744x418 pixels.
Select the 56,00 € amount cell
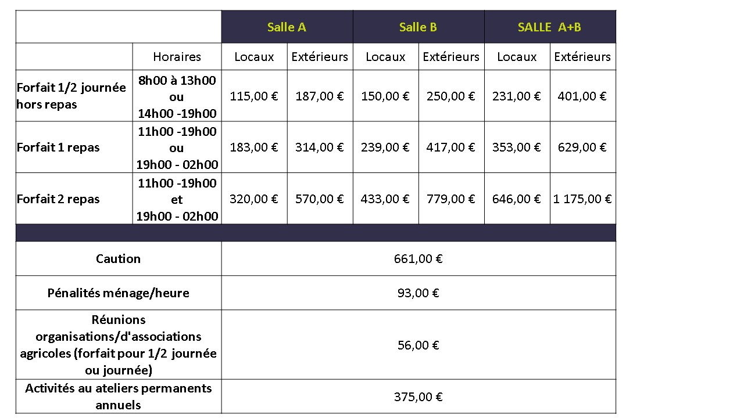tap(418, 345)
